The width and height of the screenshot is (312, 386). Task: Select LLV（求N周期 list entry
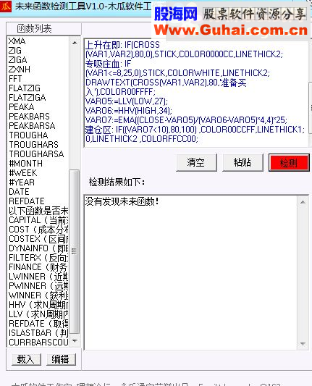[x=38, y=314]
